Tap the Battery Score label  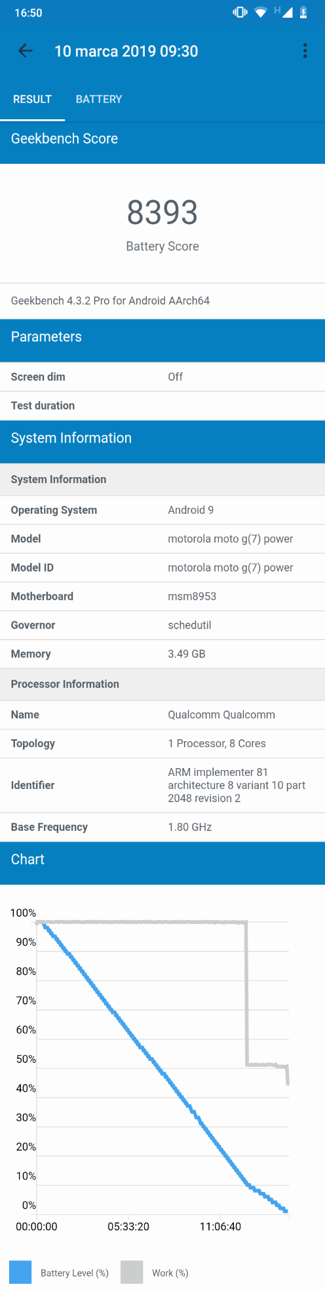pos(162,246)
